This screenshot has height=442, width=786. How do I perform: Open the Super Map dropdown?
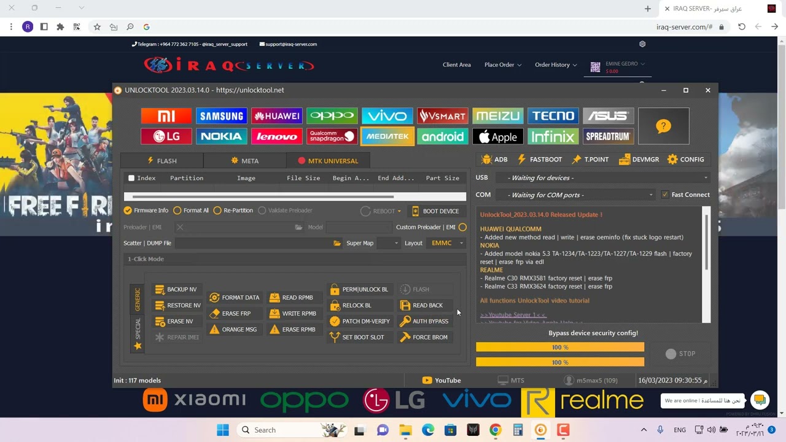[x=389, y=243]
